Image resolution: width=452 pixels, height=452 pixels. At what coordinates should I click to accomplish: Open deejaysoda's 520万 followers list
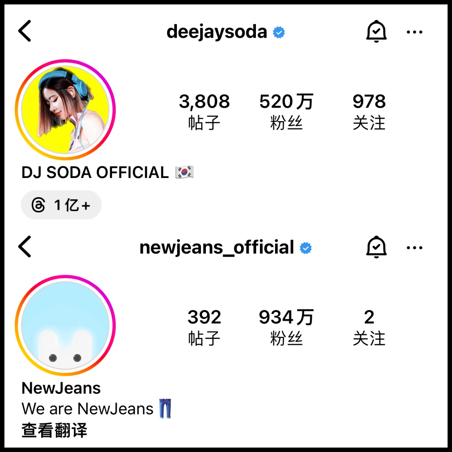(x=287, y=112)
